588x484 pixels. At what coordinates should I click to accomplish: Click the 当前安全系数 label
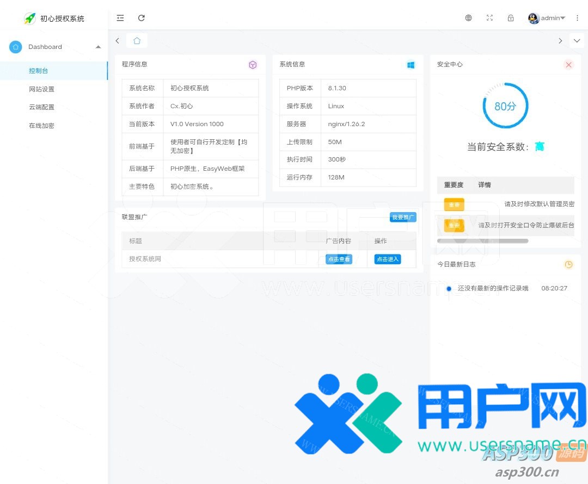(x=498, y=146)
